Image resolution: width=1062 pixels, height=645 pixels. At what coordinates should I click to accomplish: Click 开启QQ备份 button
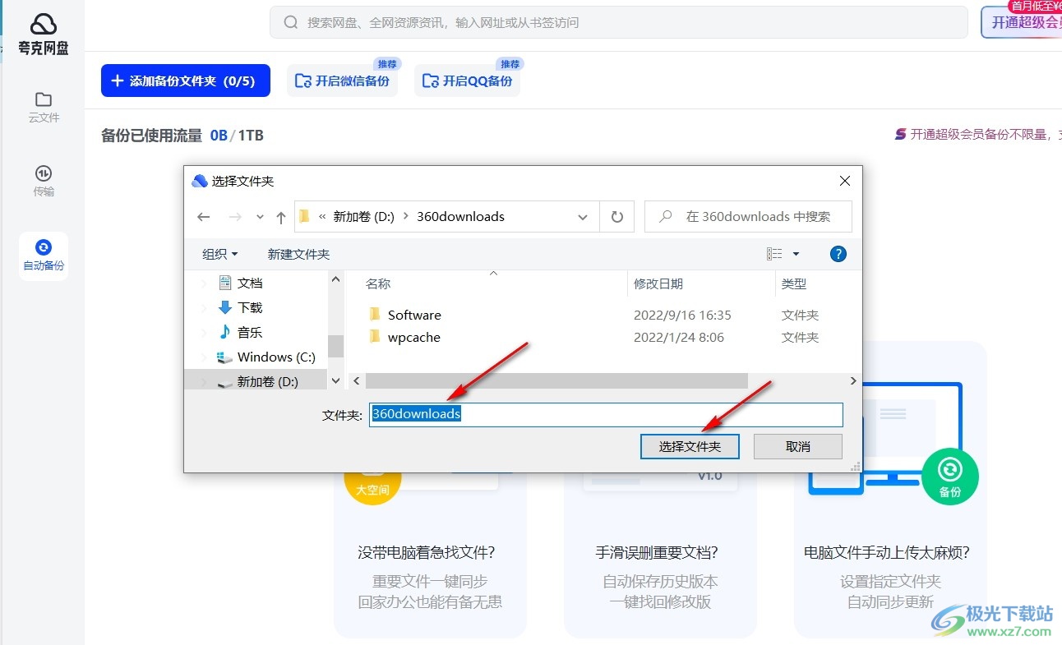coord(467,81)
